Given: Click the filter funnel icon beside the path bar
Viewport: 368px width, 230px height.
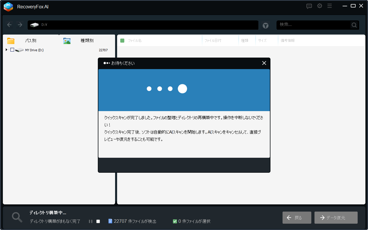Looking at the screenshot, I should click(265, 26).
